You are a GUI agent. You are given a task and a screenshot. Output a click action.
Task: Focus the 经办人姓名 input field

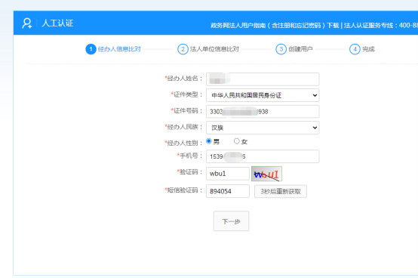[x=263, y=79]
